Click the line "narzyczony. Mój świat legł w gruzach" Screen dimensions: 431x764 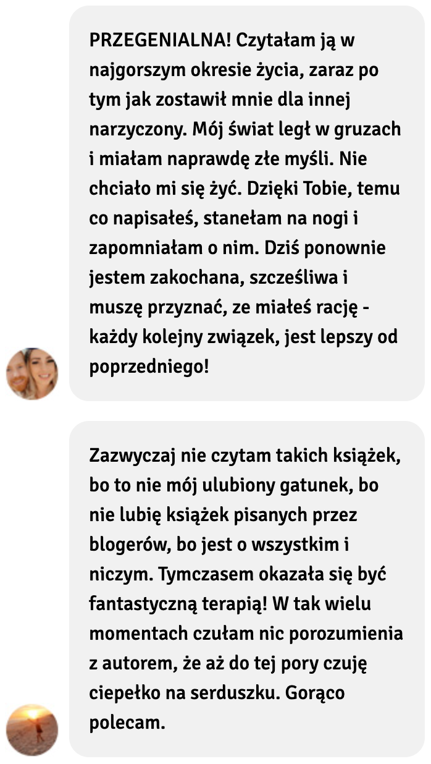(245, 130)
